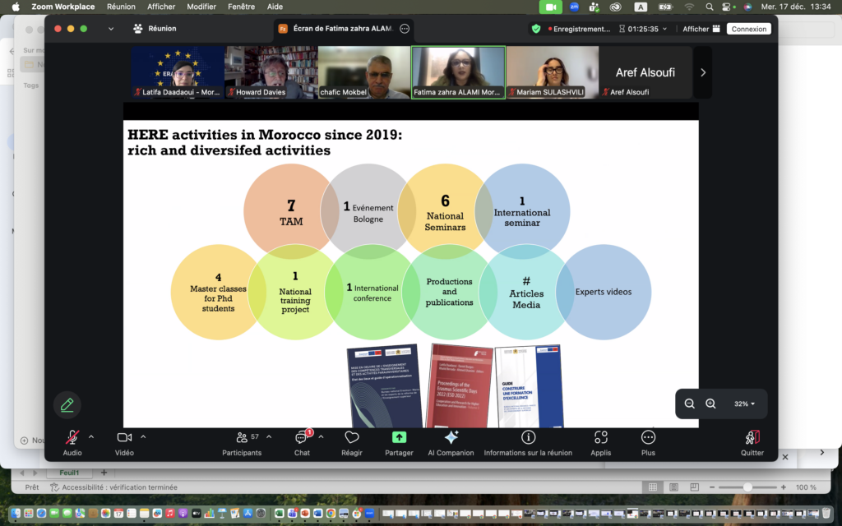
Task: Open AI Companion
Action: pyautogui.click(x=451, y=438)
